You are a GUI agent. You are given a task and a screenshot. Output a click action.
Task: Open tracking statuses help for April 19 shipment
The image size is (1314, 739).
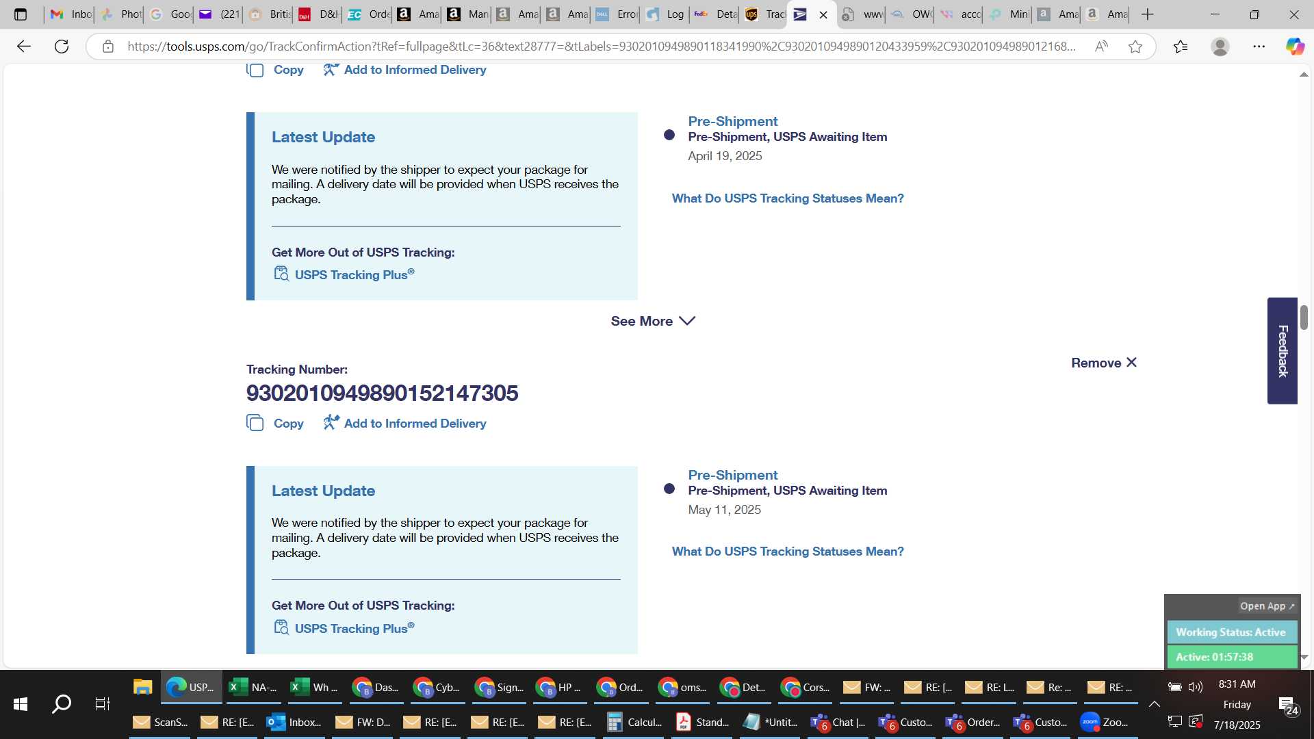tap(788, 198)
